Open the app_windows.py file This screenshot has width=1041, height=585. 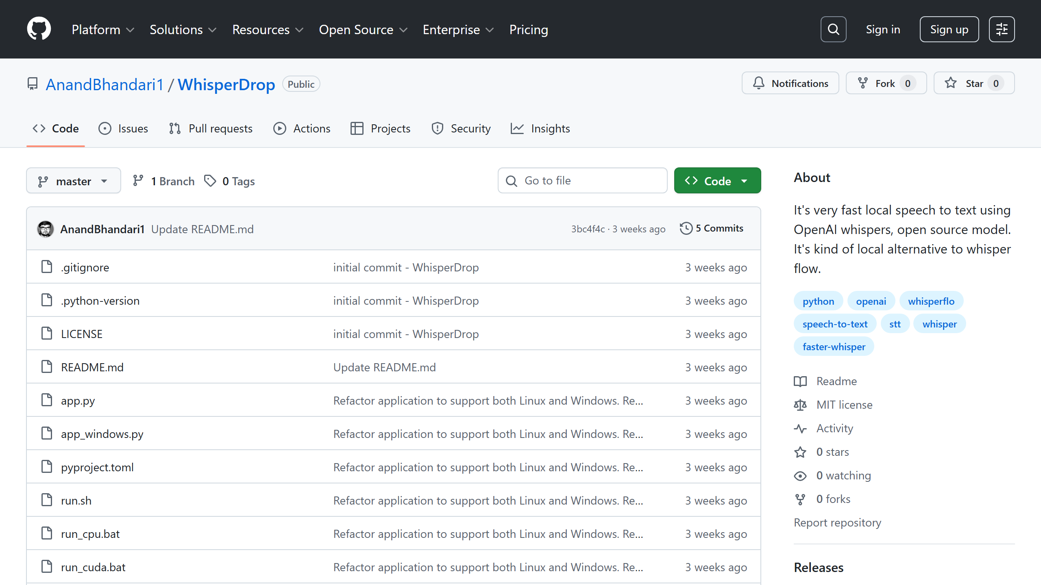click(102, 434)
